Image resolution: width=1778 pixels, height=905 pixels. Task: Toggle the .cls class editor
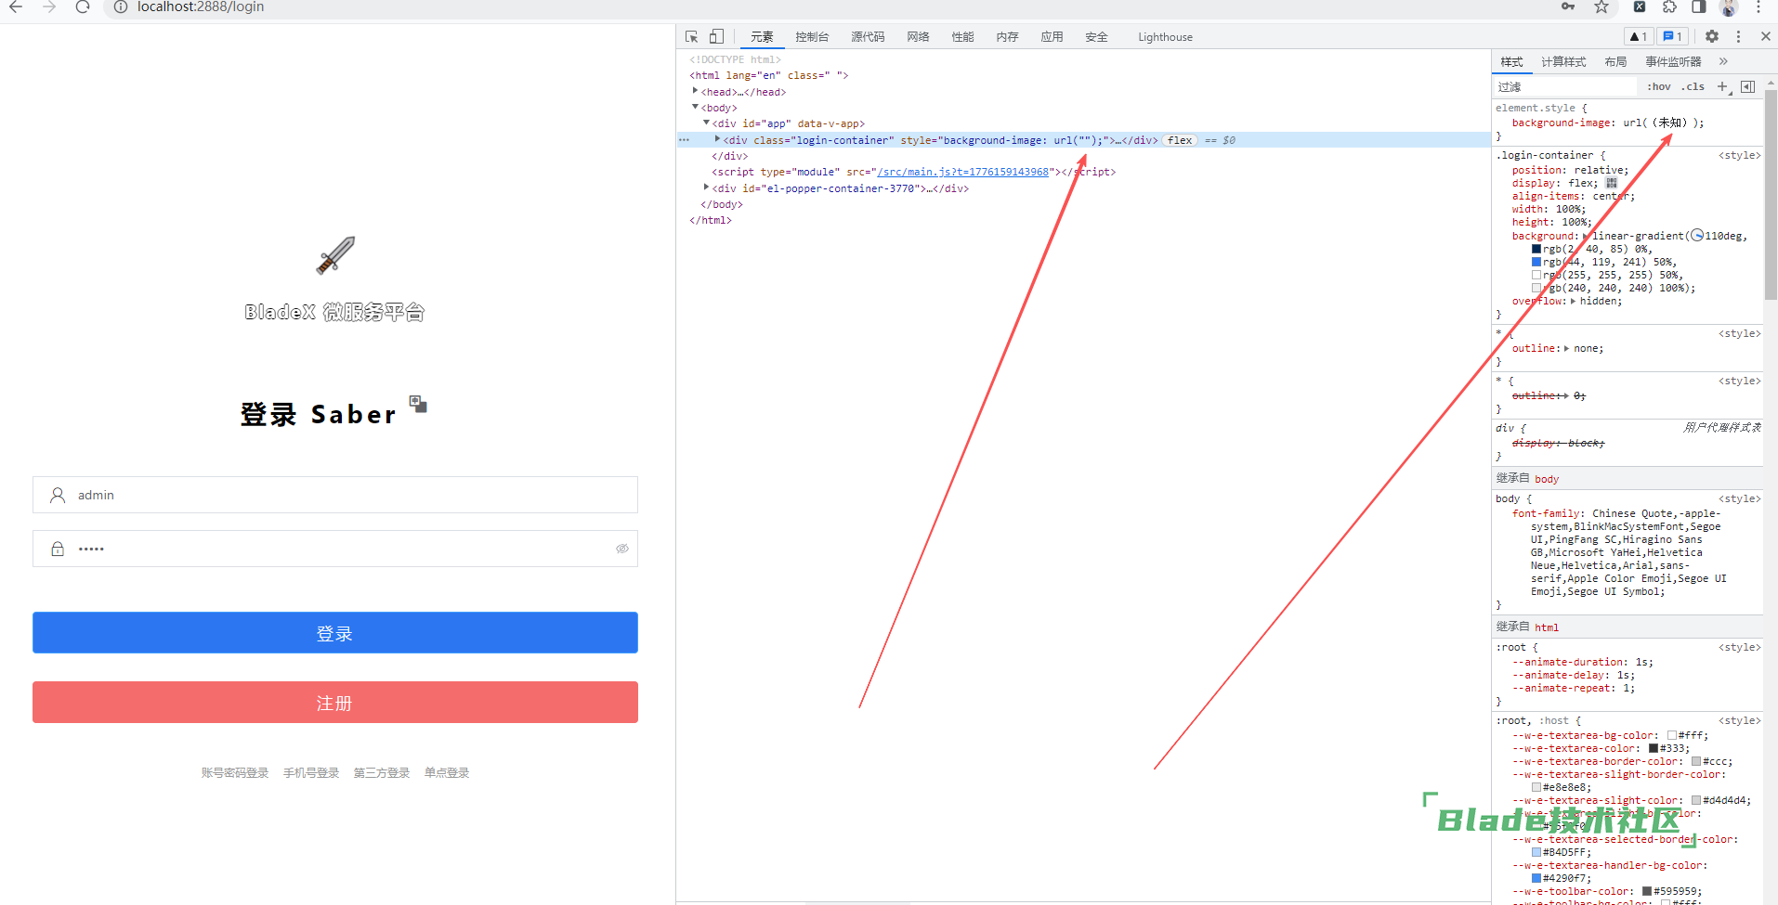click(1693, 86)
